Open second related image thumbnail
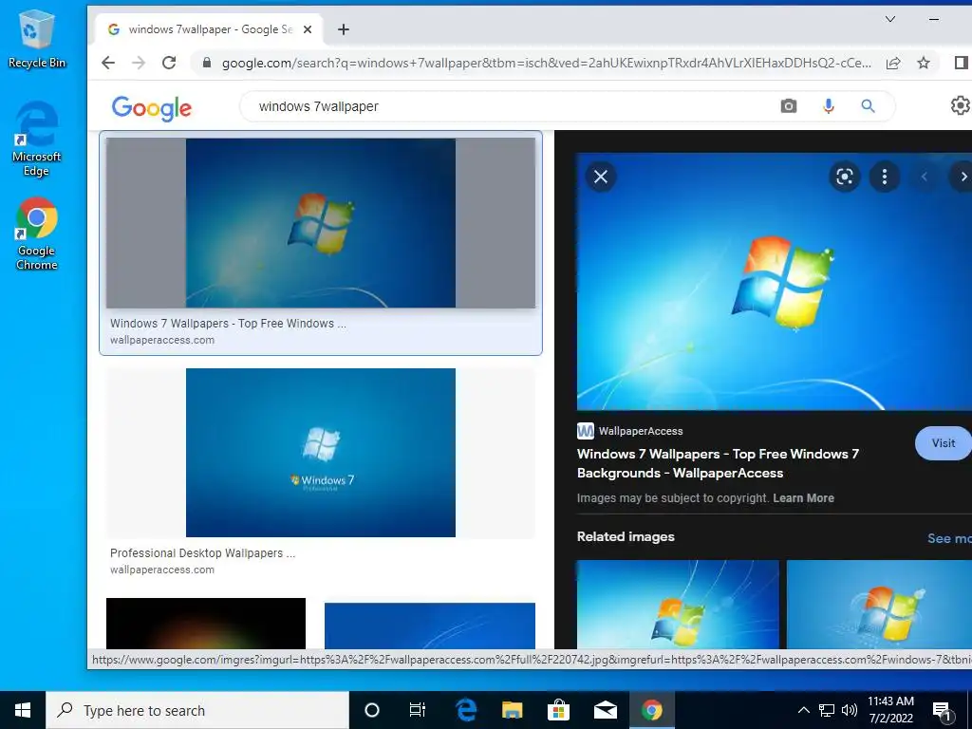This screenshot has width=972, height=729. click(x=879, y=605)
